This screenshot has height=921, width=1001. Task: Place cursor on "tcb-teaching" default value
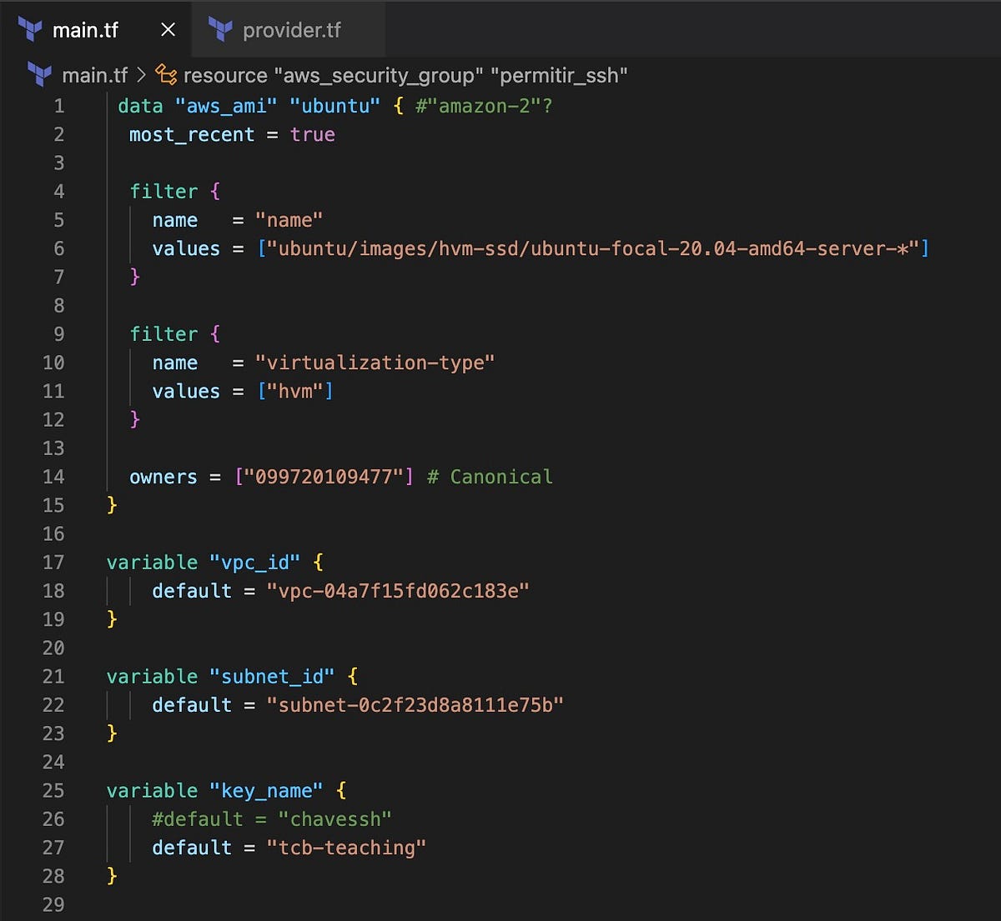click(x=346, y=848)
